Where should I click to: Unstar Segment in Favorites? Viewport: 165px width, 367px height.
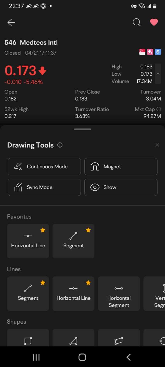pos(88,230)
